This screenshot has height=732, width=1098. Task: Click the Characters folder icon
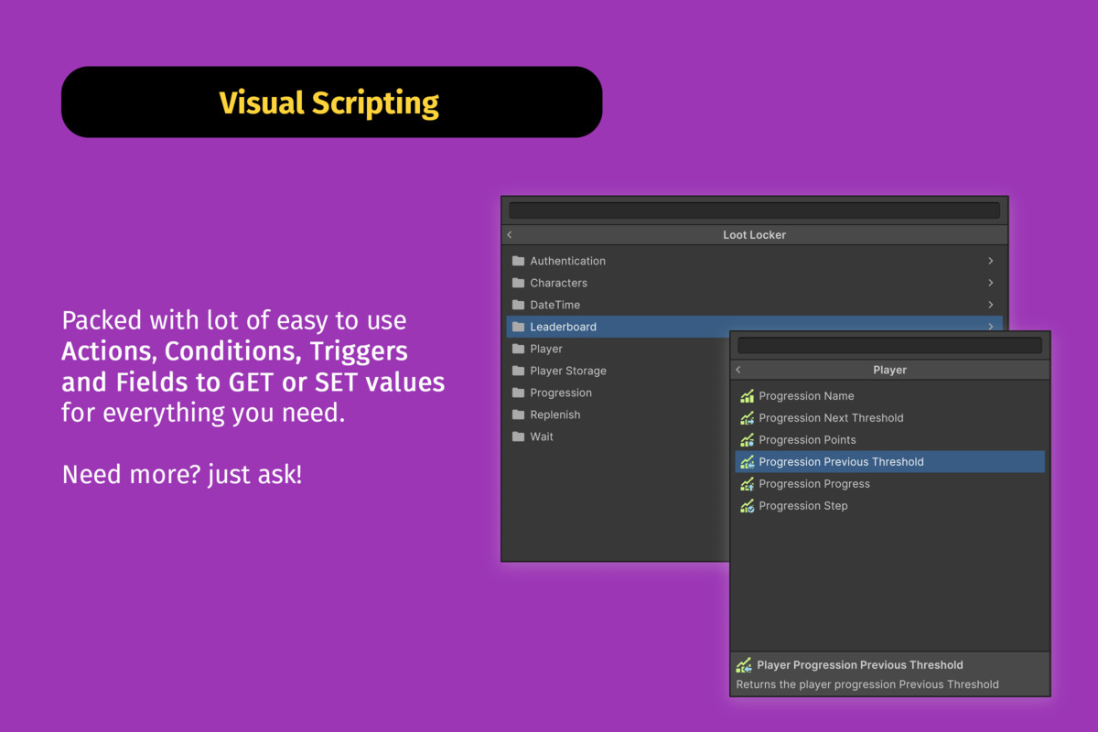click(518, 283)
